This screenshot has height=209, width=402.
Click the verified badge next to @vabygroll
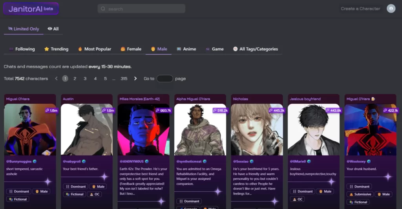[x=84, y=162]
